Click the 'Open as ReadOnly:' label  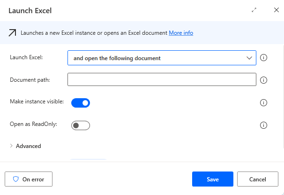click(x=33, y=124)
